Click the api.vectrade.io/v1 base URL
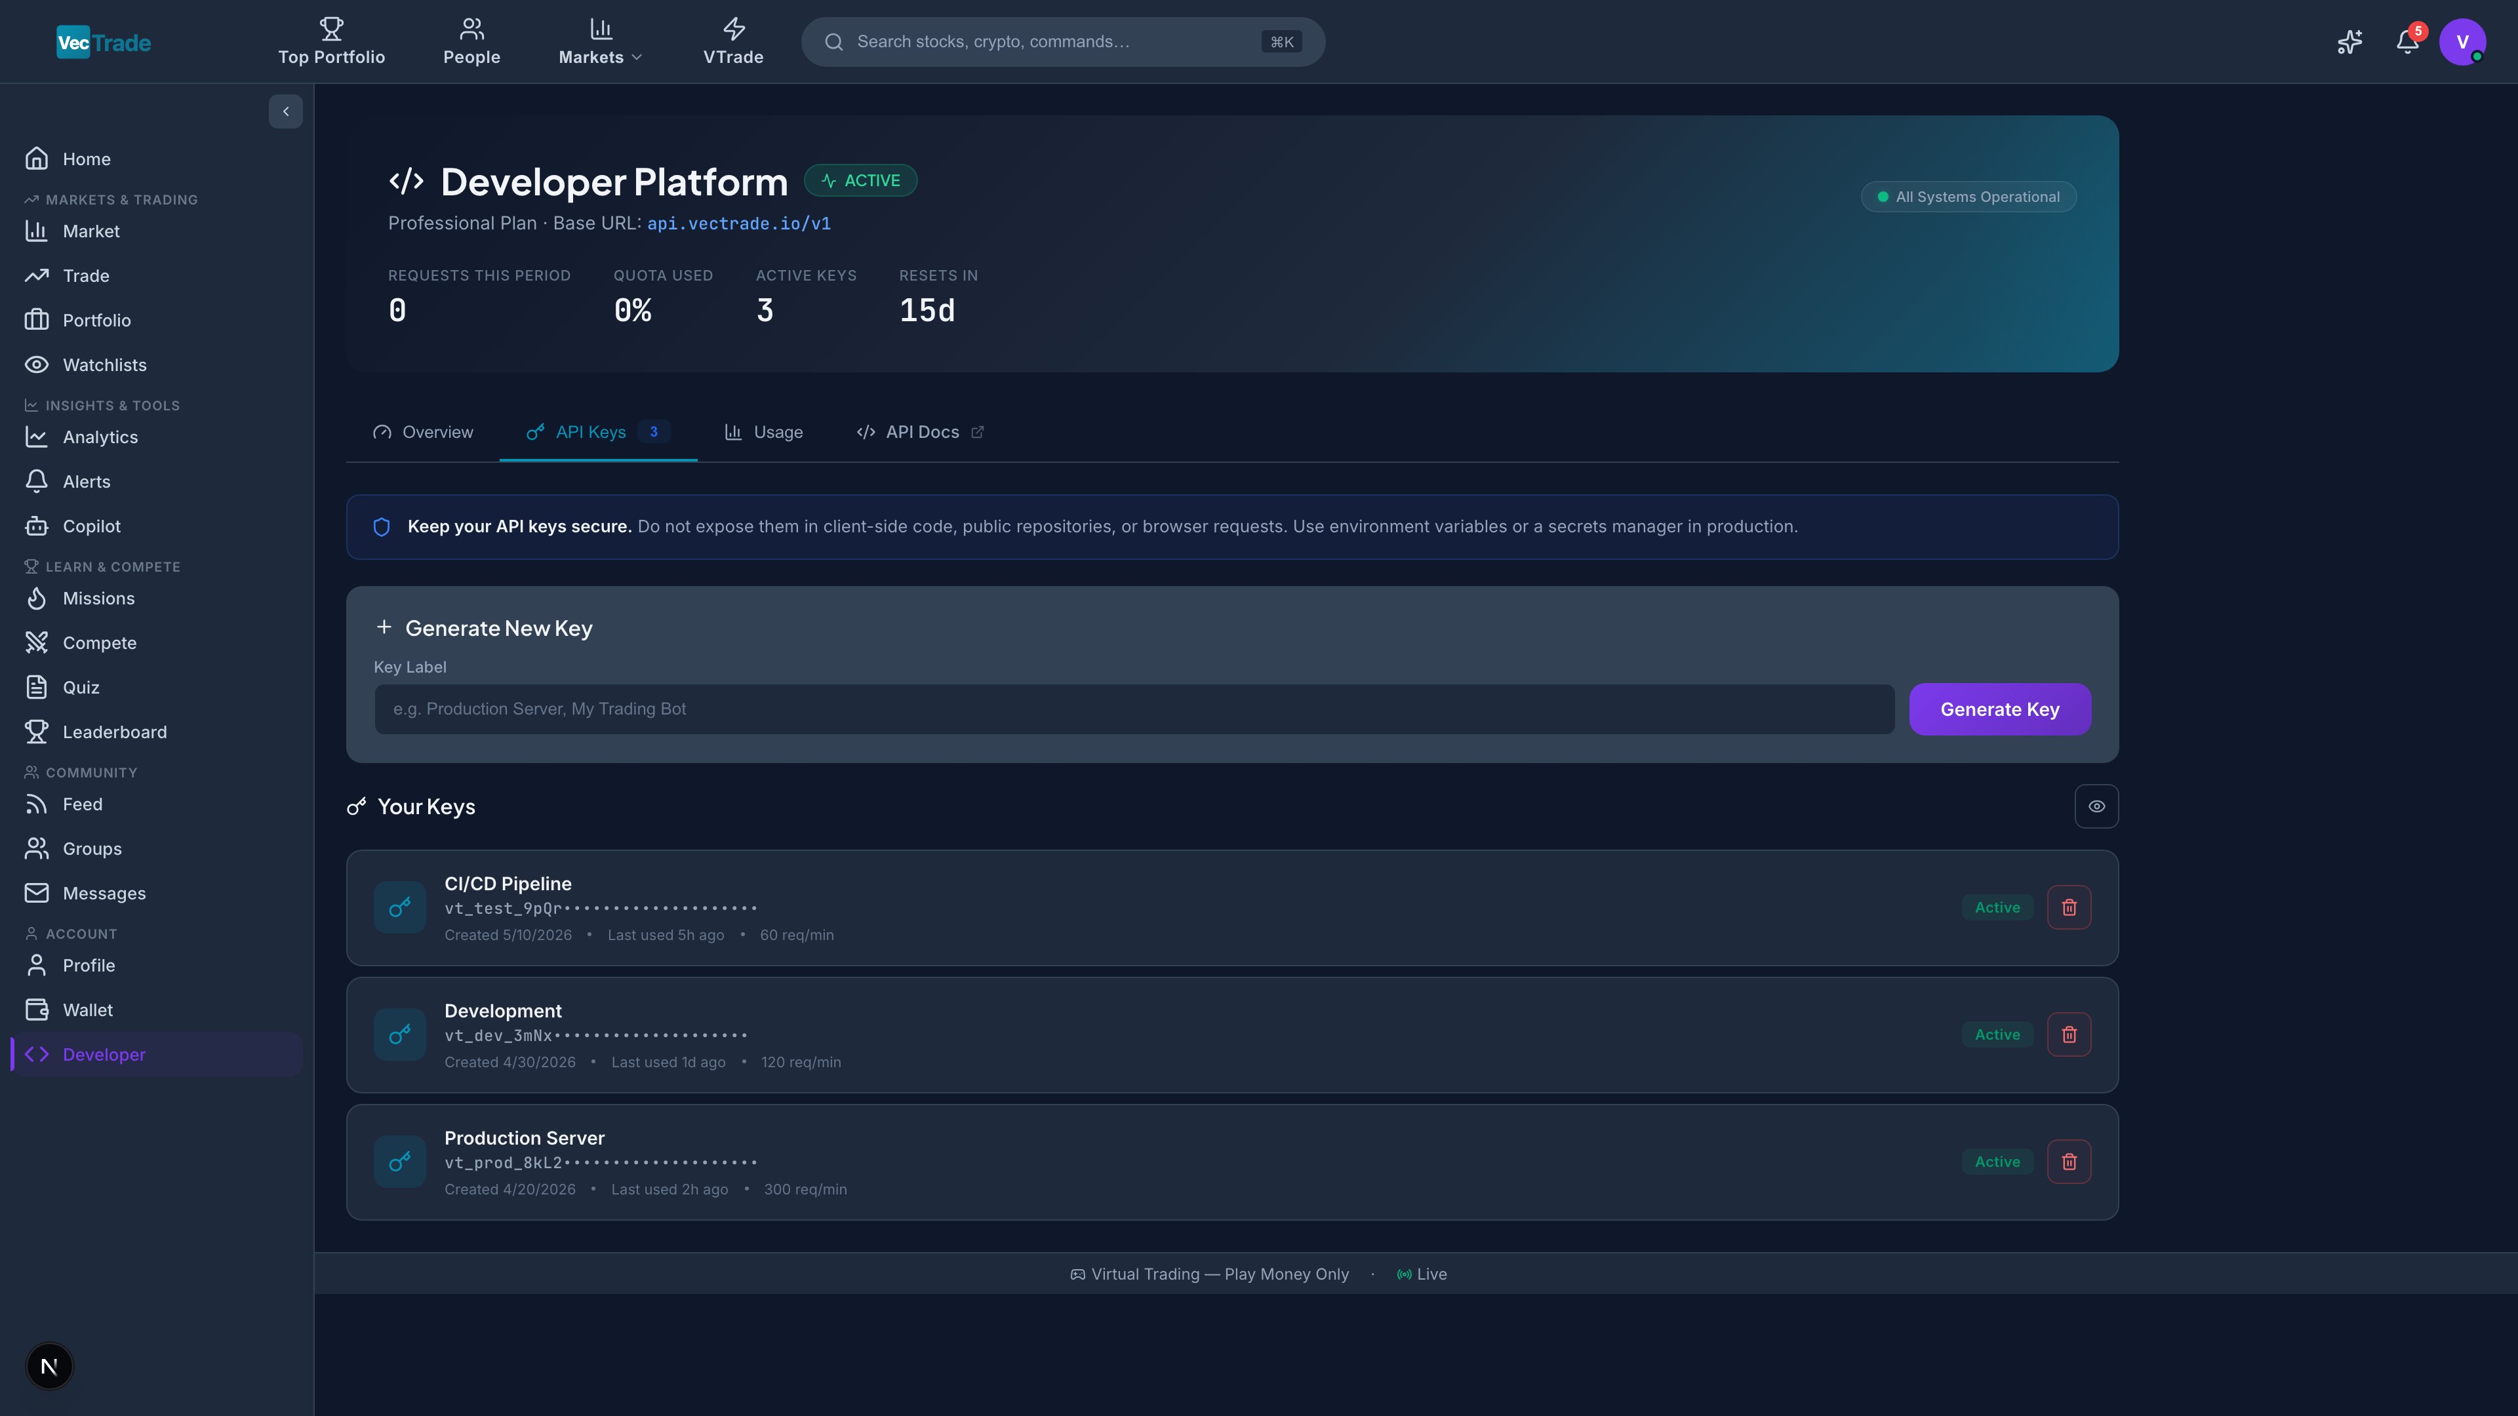The image size is (2518, 1416). pos(739,224)
